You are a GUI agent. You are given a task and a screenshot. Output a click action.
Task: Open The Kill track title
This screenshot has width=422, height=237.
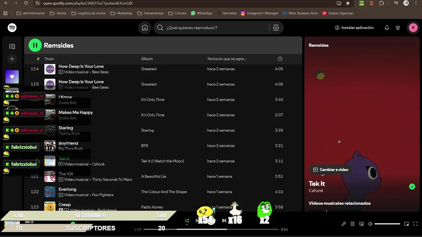(66, 174)
